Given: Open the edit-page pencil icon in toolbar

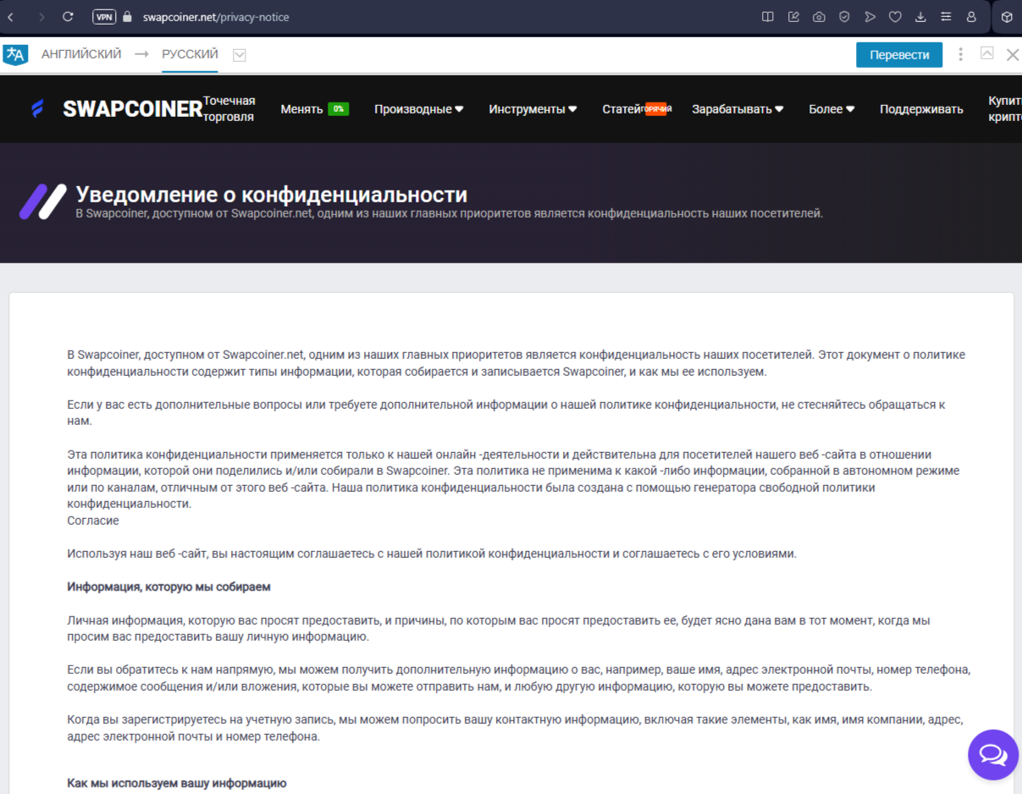Looking at the screenshot, I should coord(793,17).
